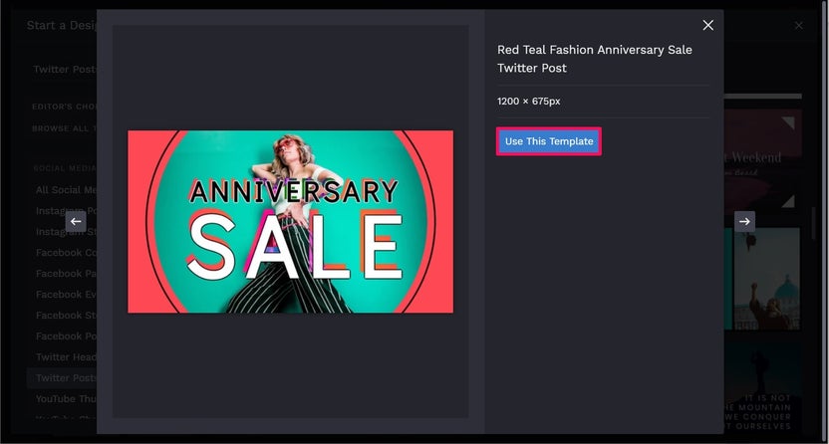Close the template preview modal

707,25
